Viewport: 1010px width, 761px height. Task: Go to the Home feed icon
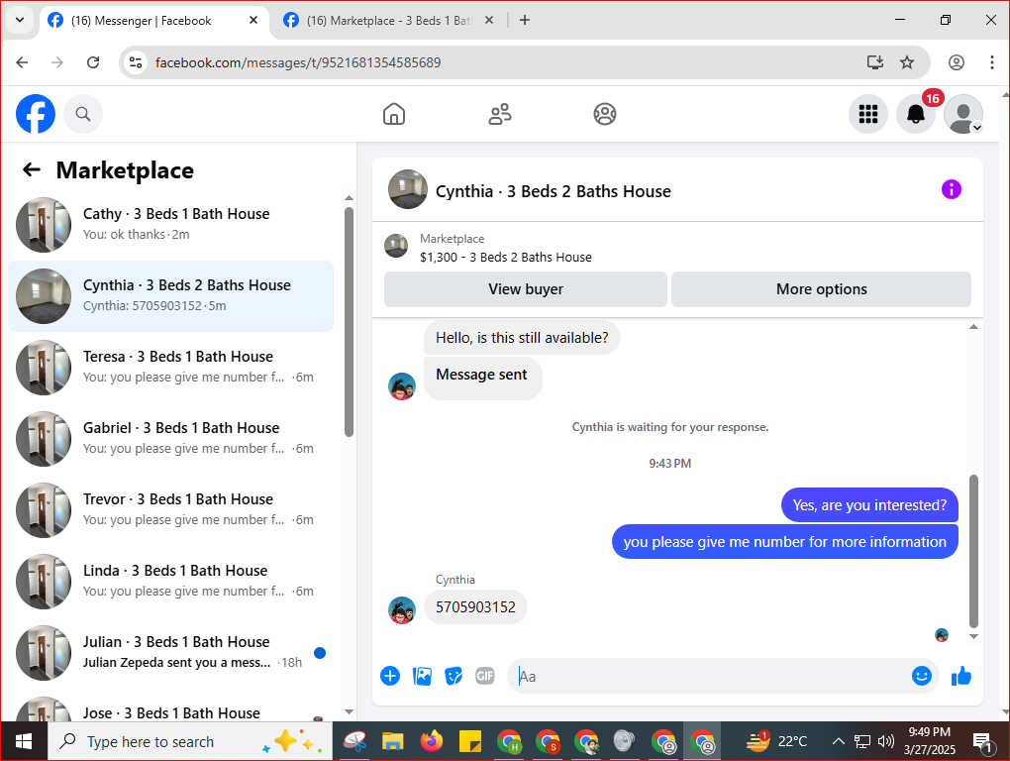click(x=393, y=114)
